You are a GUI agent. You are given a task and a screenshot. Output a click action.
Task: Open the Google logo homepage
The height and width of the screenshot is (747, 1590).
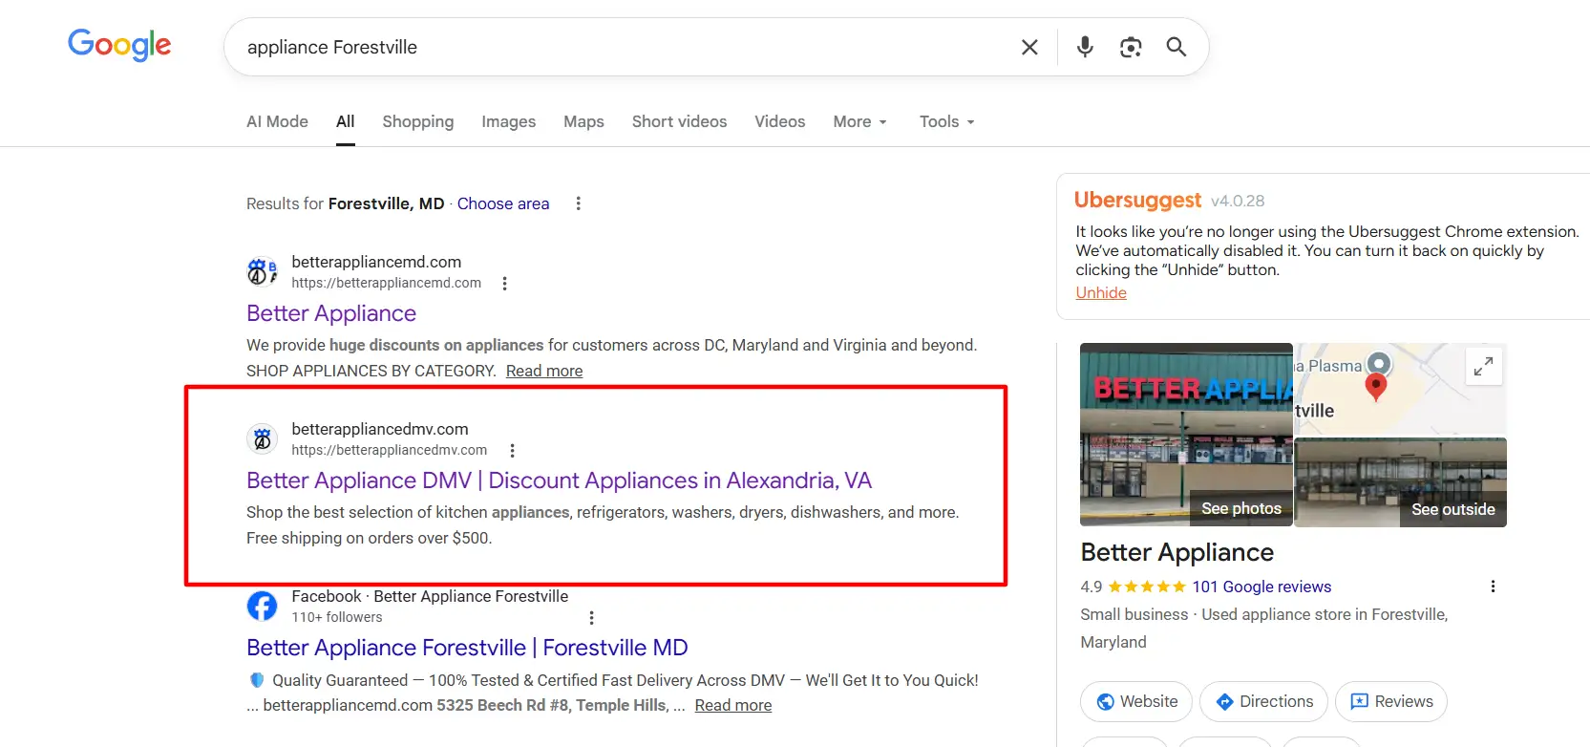[119, 45]
